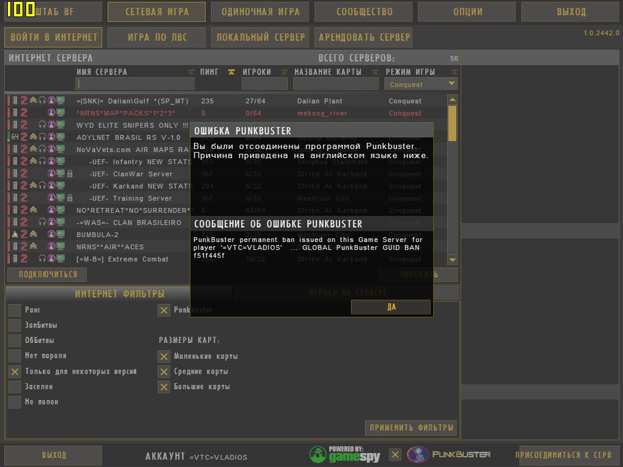Open the ОПЦИИ menu
623x467 pixels.
tap(468, 12)
